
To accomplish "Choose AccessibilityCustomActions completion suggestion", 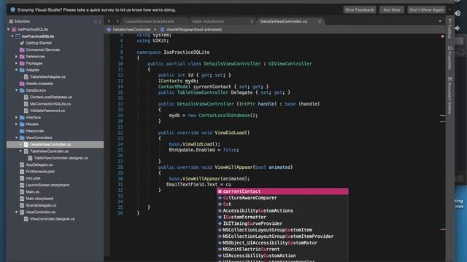I will (x=282, y=210).
